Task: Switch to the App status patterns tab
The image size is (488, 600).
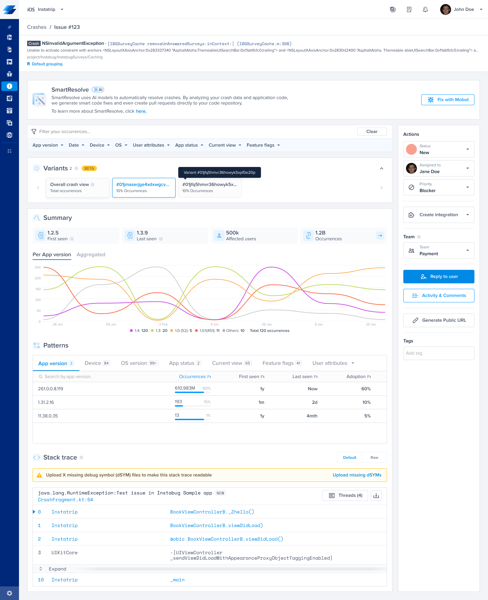Action: click(185, 363)
